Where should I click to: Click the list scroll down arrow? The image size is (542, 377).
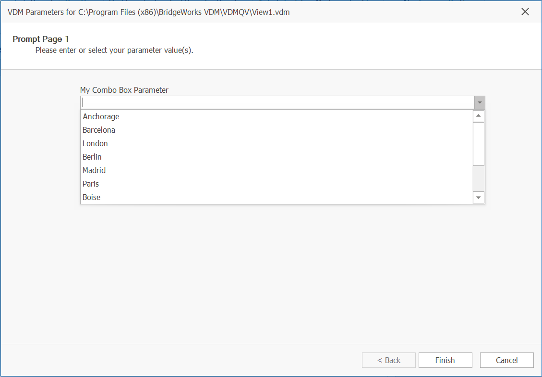tap(479, 198)
